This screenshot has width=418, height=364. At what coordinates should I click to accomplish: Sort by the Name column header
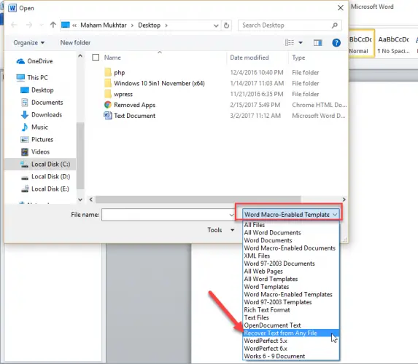pos(112,58)
